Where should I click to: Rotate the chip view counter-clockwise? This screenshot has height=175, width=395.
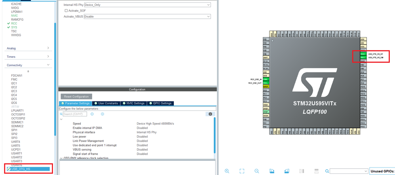[287, 171]
